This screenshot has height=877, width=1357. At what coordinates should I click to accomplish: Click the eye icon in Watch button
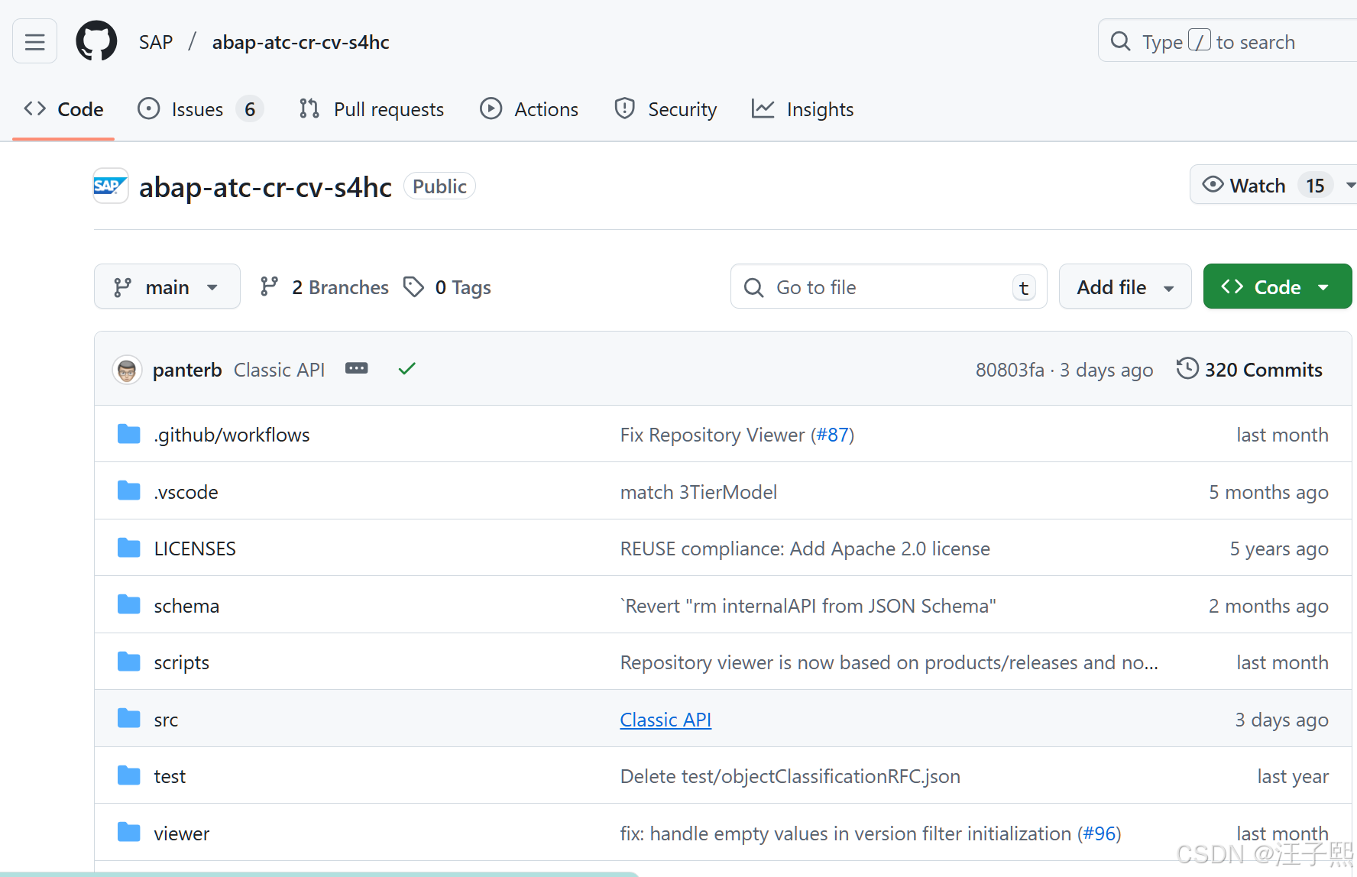click(x=1213, y=185)
